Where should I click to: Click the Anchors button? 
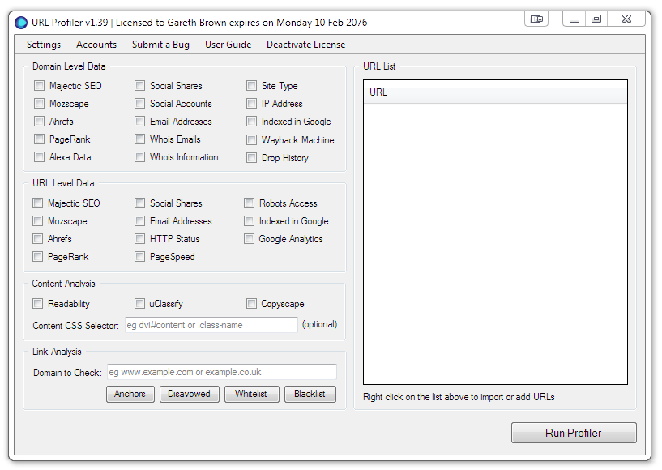[130, 394]
